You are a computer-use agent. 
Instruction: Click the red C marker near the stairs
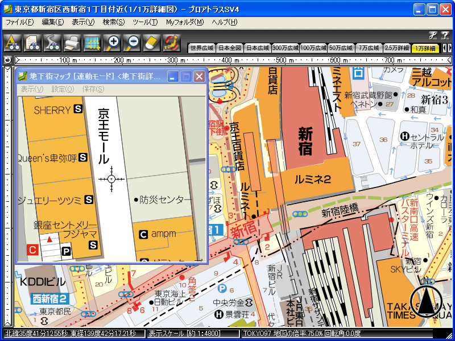coord(32,249)
